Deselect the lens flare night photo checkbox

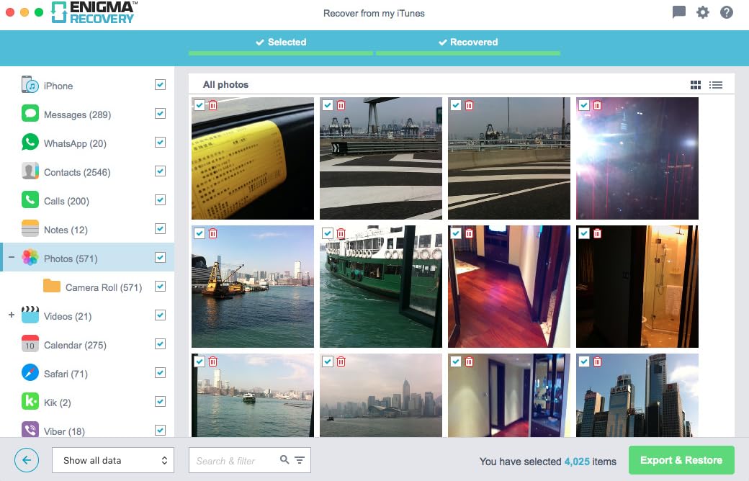click(584, 105)
